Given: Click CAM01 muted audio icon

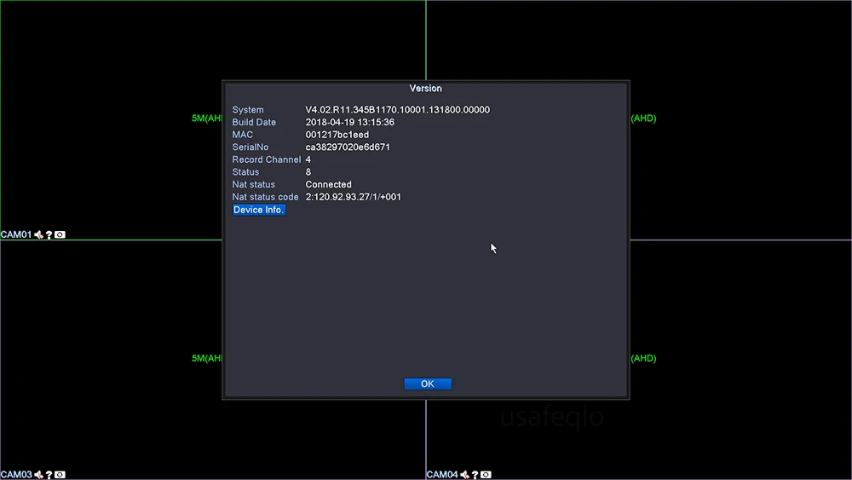Looking at the screenshot, I should point(38,234).
